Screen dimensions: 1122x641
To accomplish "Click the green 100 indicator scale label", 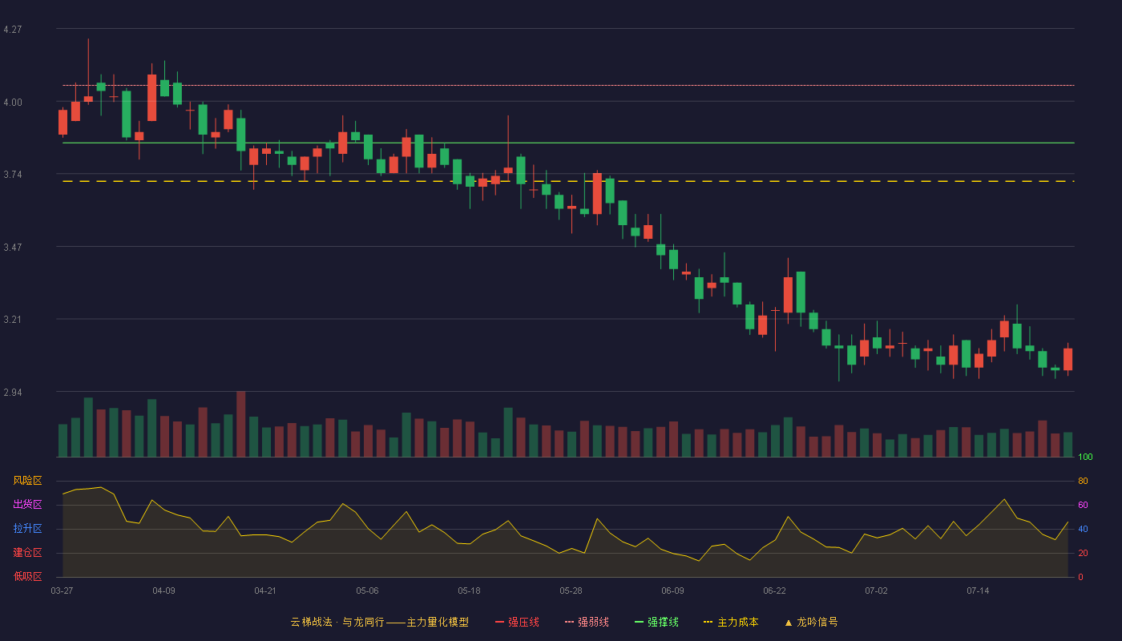I will click(1085, 458).
